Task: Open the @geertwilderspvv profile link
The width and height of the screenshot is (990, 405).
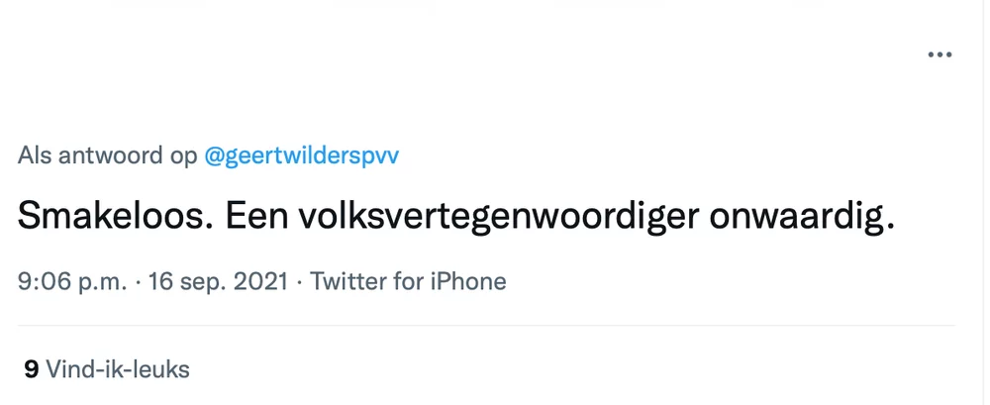Action: tap(301, 157)
